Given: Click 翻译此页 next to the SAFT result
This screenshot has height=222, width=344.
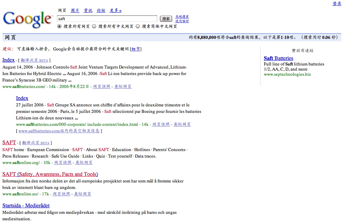Looking at the screenshot, I should (x=35, y=143).
